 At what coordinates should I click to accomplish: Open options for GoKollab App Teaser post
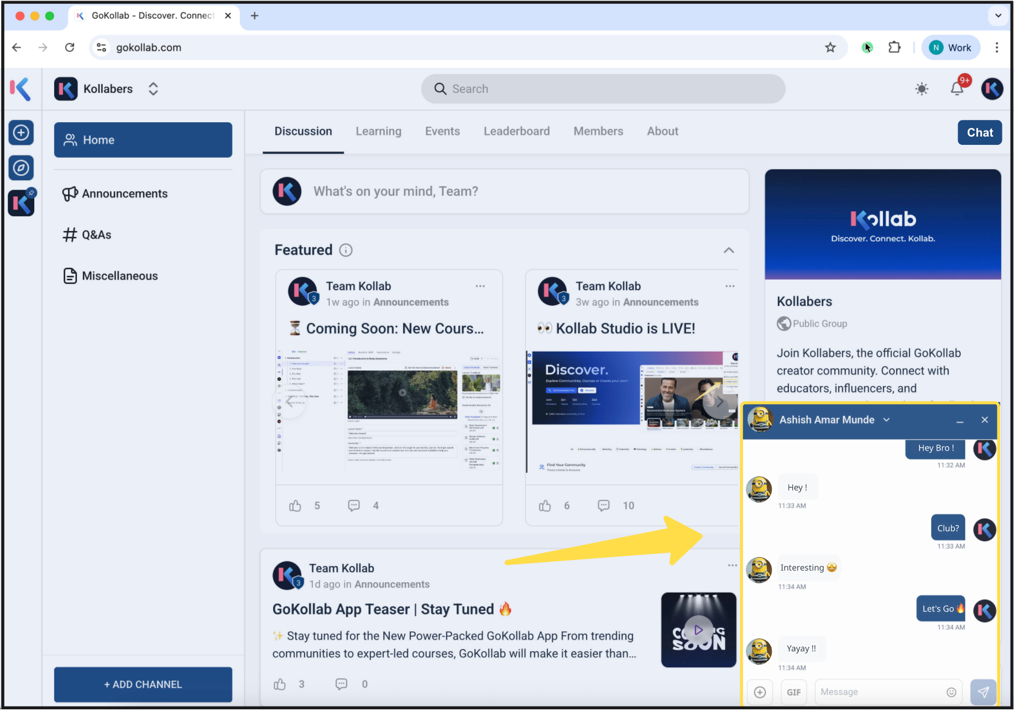point(732,566)
